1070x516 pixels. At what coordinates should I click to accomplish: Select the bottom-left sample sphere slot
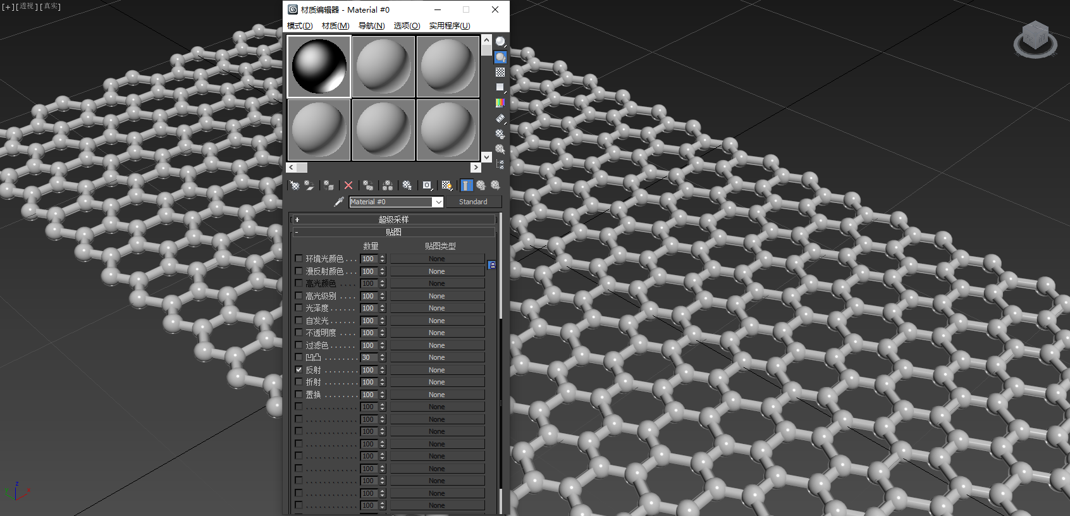click(319, 130)
